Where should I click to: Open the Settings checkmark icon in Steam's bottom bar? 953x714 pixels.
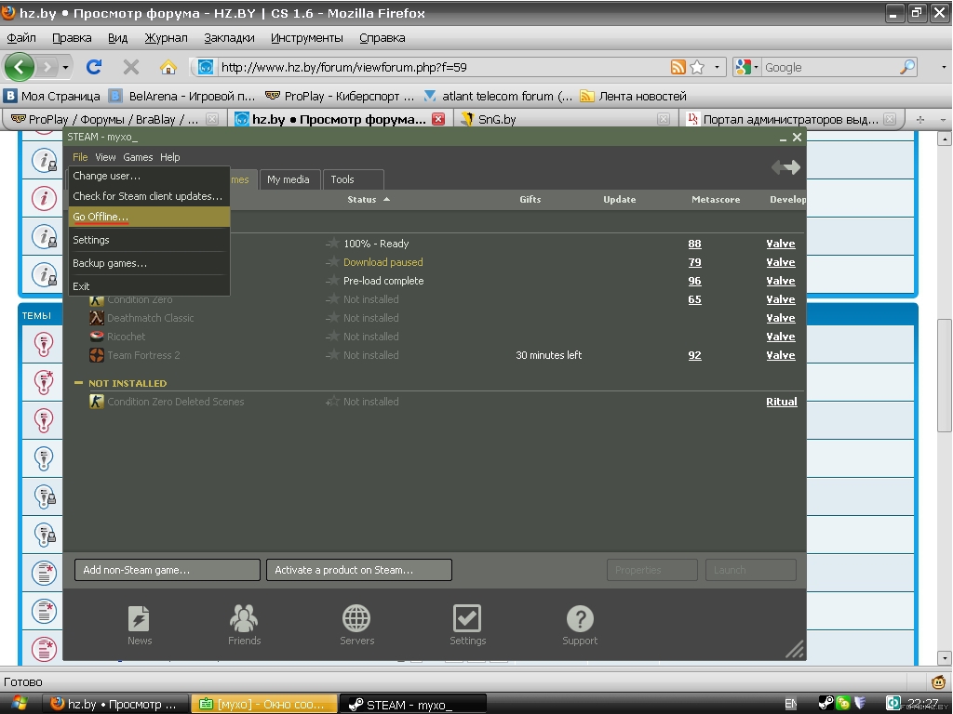pyautogui.click(x=467, y=626)
